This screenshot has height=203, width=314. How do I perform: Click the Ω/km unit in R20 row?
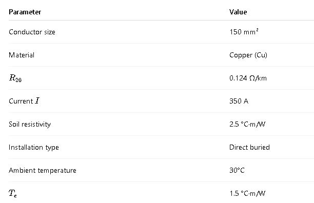coord(258,78)
